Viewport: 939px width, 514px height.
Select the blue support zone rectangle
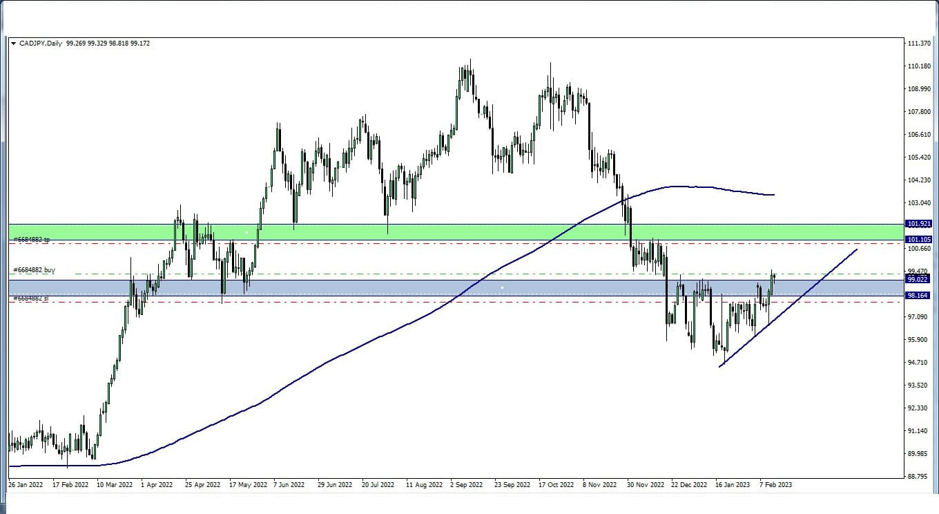[456, 287]
